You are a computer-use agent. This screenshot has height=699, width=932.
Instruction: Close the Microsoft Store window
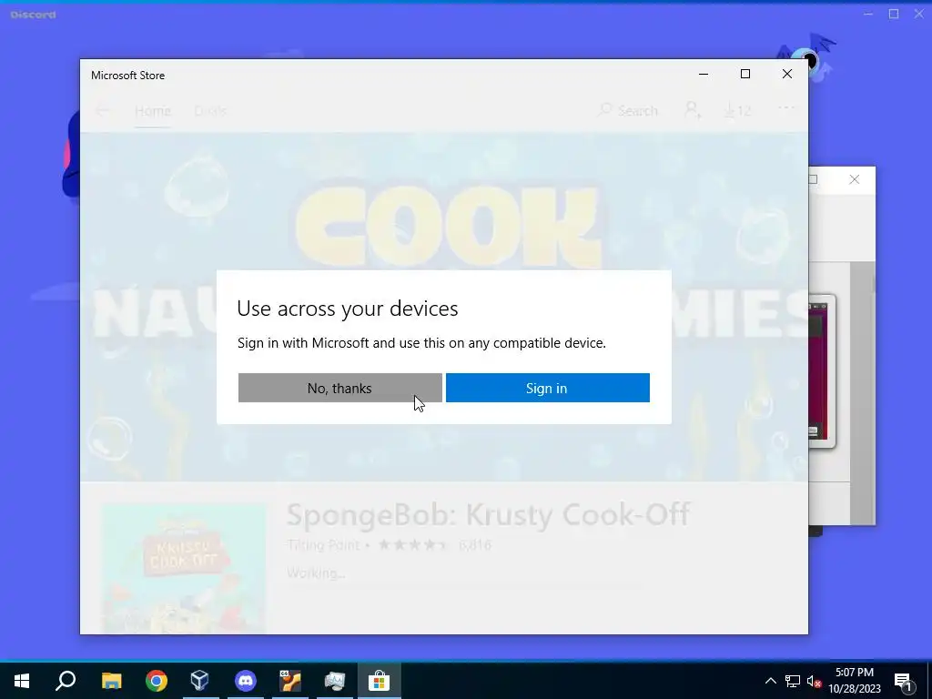tap(787, 75)
